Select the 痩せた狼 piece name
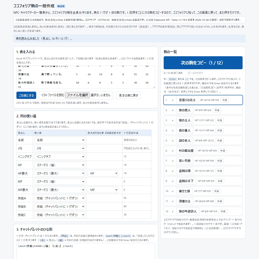The height and width of the screenshot is (259, 259). (184, 191)
